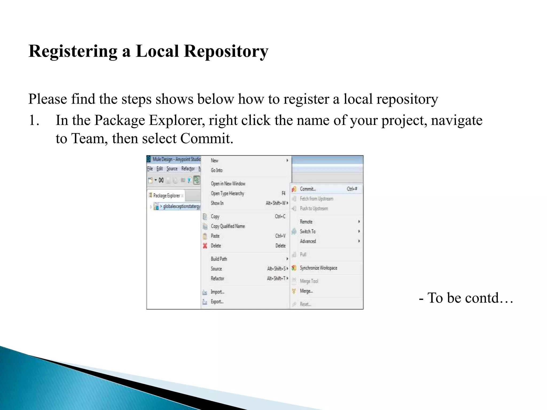Click the Commit icon in Team submenu
547x410 pixels.
[x=294, y=189]
